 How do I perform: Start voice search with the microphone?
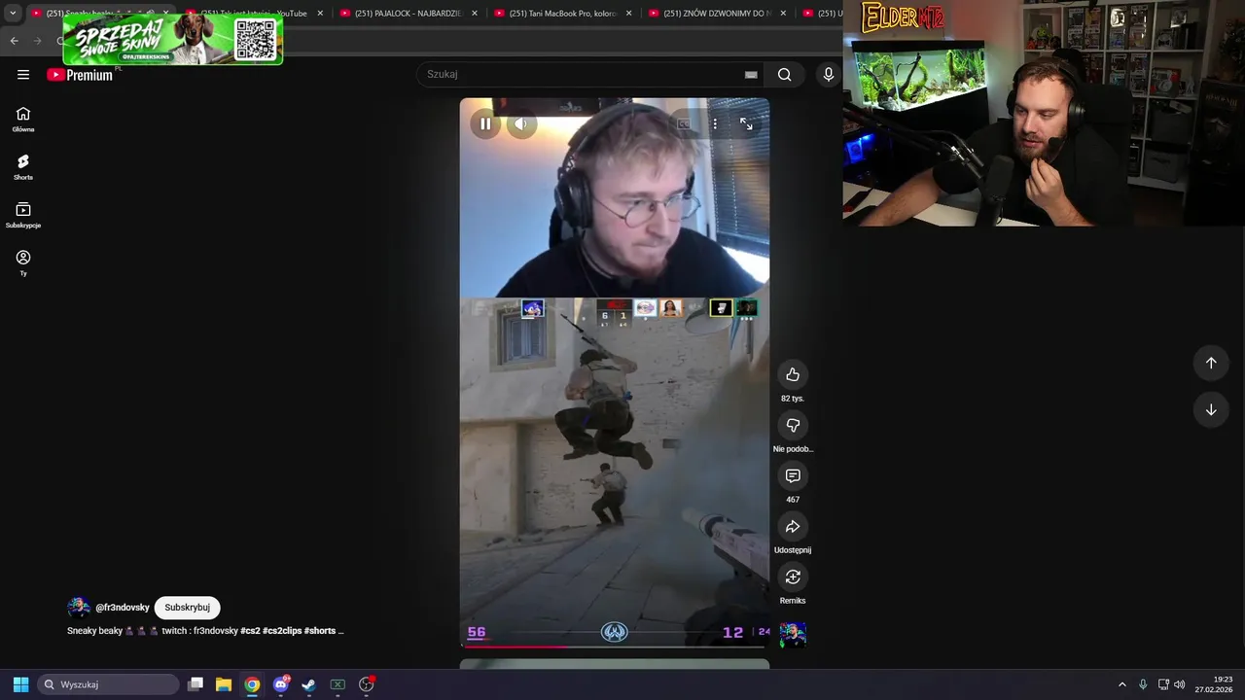click(829, 75)
